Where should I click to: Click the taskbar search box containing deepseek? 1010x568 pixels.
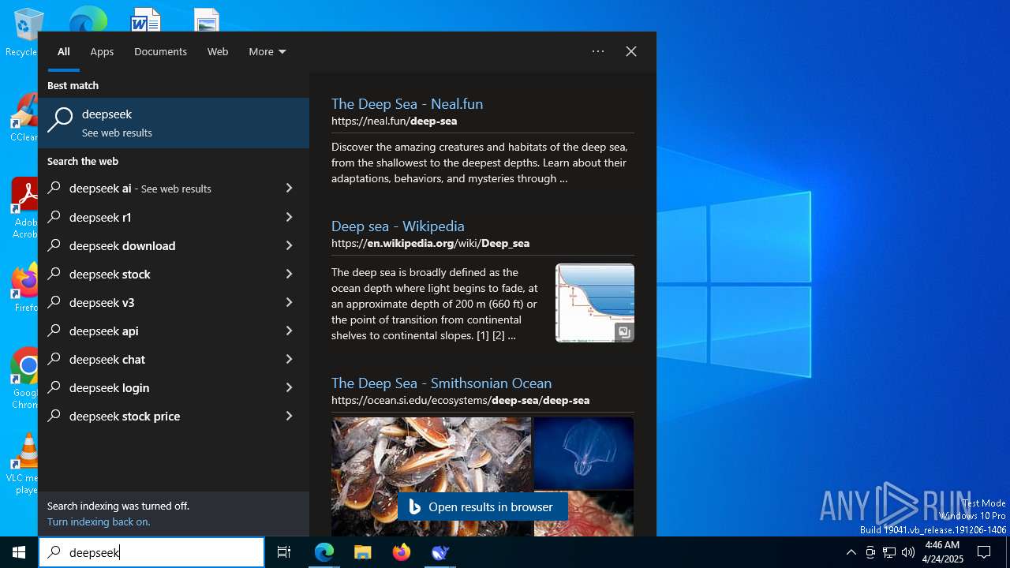coord(151,552)
